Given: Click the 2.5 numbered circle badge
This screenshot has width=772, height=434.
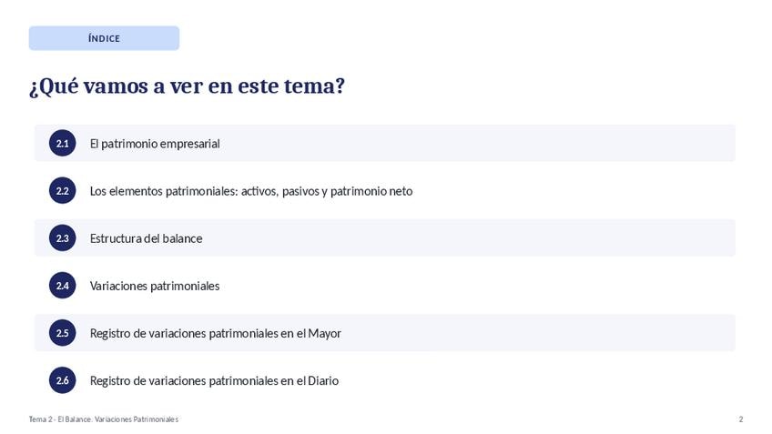Looking at the screenshot, I should 63,333.
